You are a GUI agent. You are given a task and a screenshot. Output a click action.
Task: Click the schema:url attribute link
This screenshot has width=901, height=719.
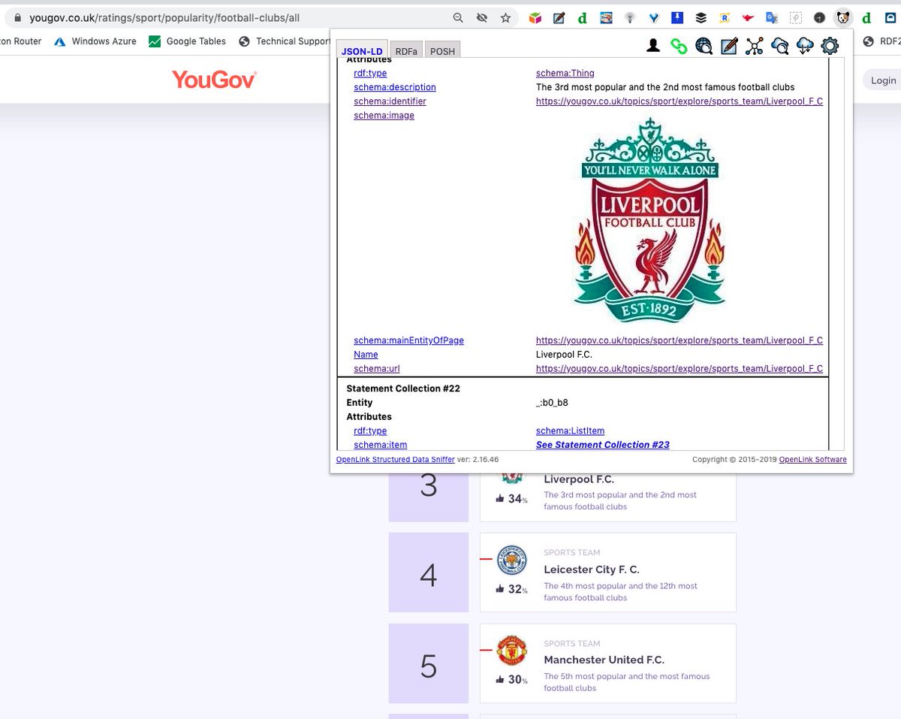[x=378, y=369]
